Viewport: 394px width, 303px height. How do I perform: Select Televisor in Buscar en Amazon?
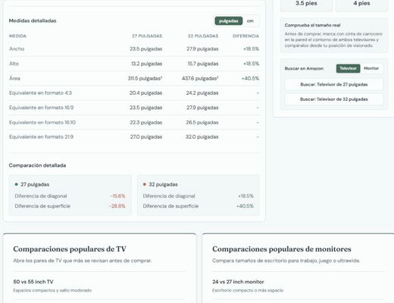point(348,68)
